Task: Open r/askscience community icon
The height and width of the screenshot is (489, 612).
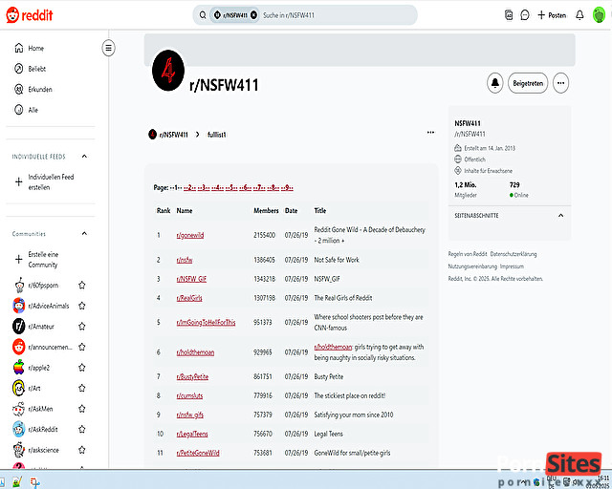Action: tap(19, 450)
